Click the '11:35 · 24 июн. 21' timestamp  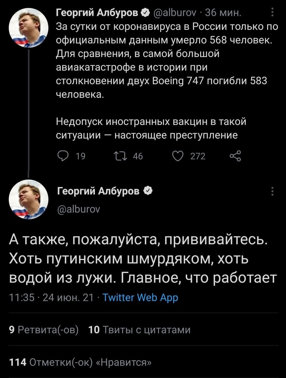click(51, 297)
